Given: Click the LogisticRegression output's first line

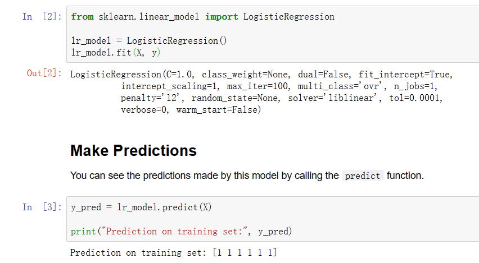Looking at the screenshot, I should coord(261,75).
